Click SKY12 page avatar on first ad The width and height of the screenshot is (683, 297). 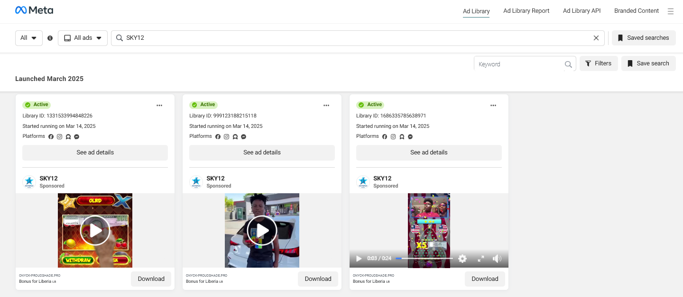coord(29,182)
